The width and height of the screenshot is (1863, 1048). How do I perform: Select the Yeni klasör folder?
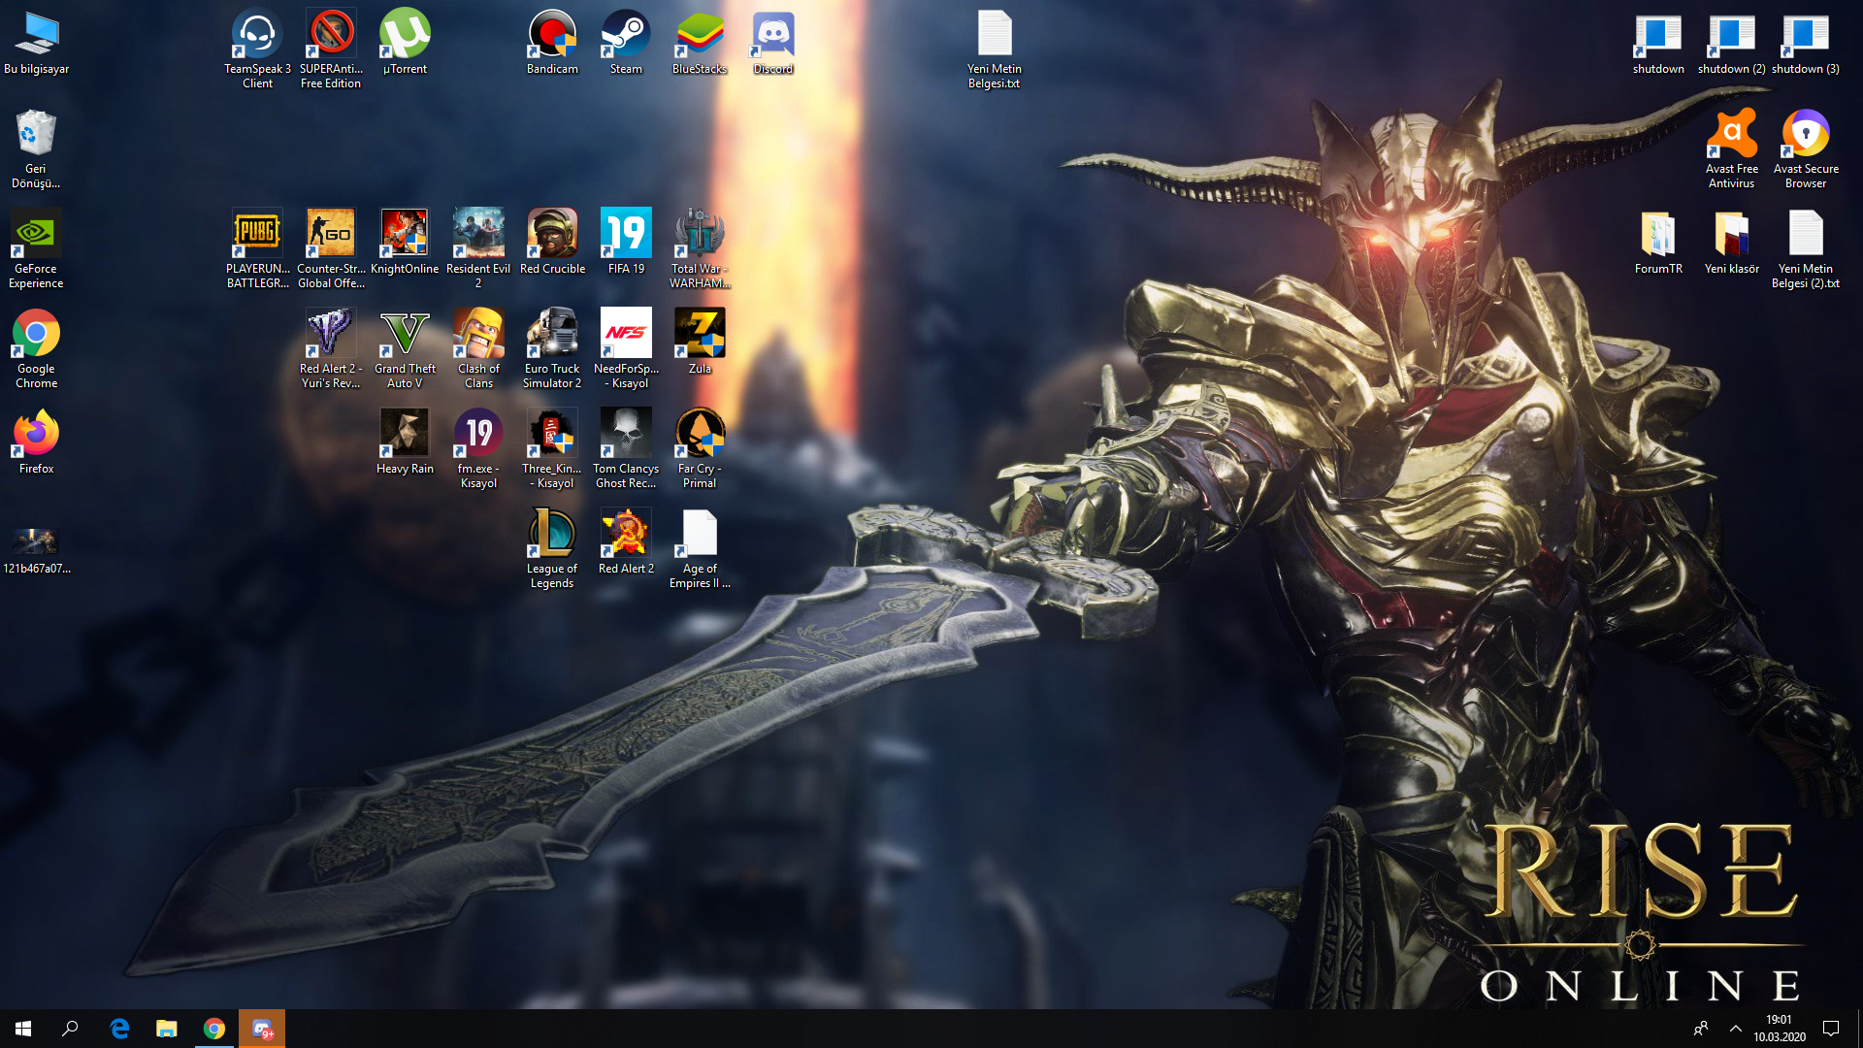coord(1733,242)
